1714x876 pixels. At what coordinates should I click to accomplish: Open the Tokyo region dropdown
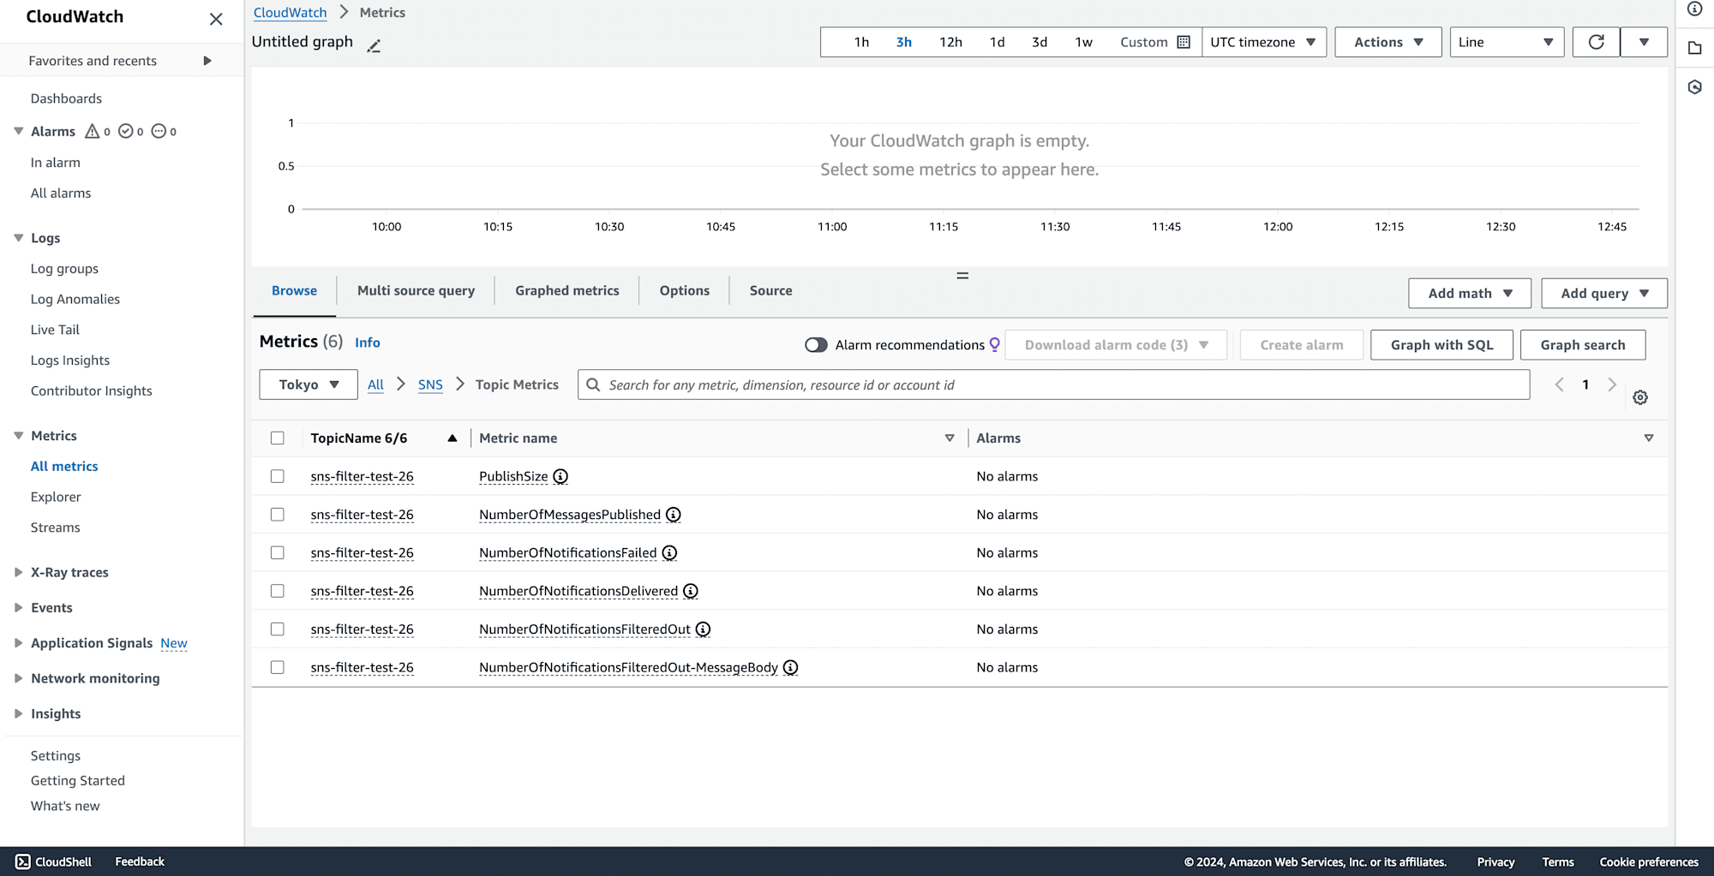click(x=309, y=384)
